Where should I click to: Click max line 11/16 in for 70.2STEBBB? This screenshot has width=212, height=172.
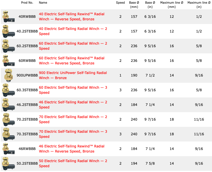click(199, 119)
